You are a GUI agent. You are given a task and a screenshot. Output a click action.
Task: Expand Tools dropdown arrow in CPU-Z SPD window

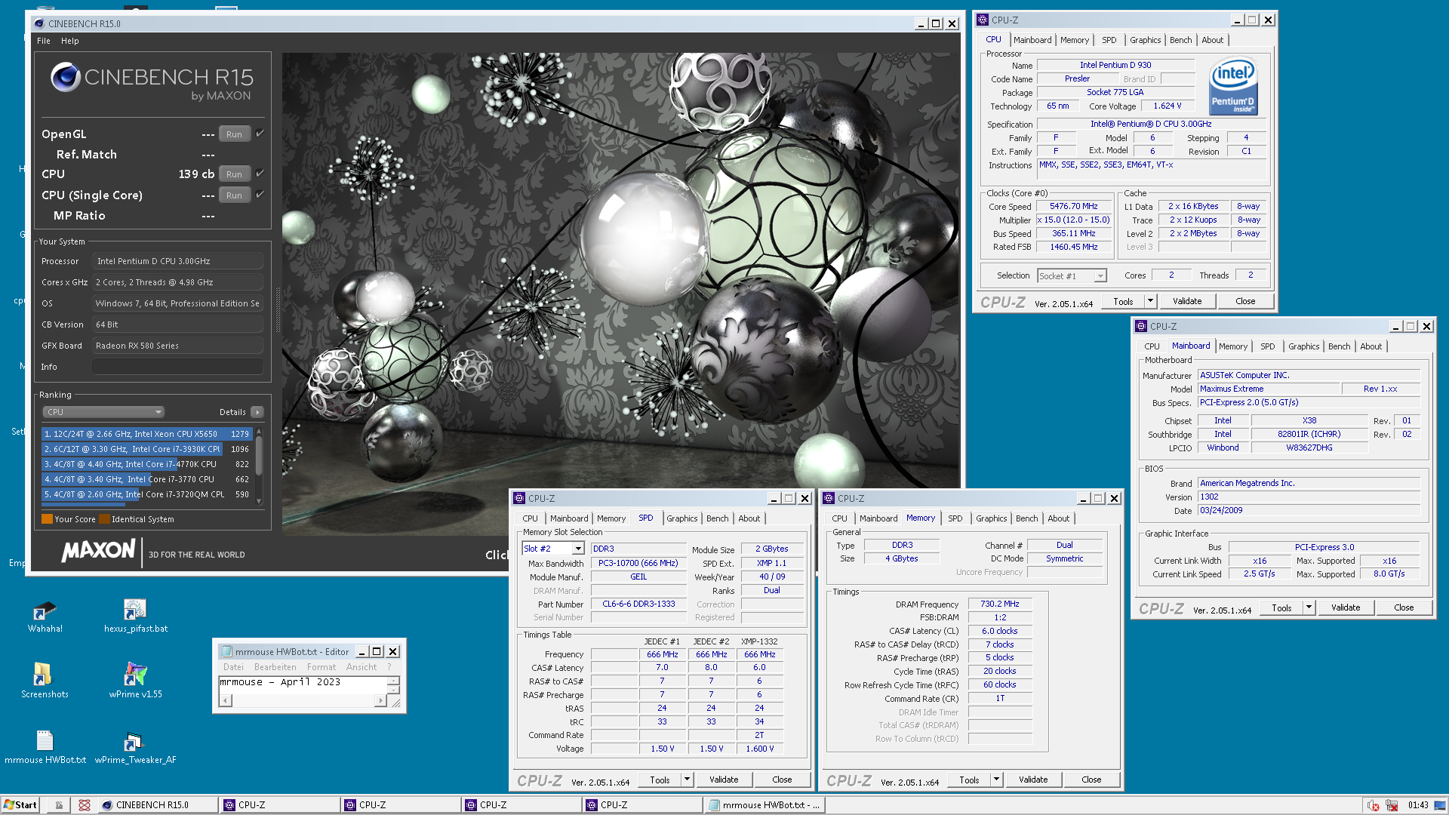click(x=688, y=780)
